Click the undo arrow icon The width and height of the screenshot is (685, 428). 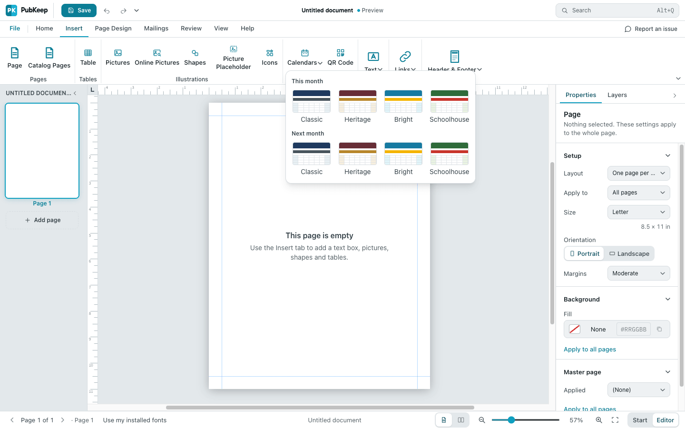coord(107,10)
